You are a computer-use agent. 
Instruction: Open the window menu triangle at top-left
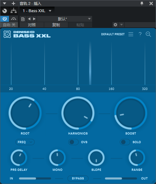pyautogui.click(x=4, y=3)
